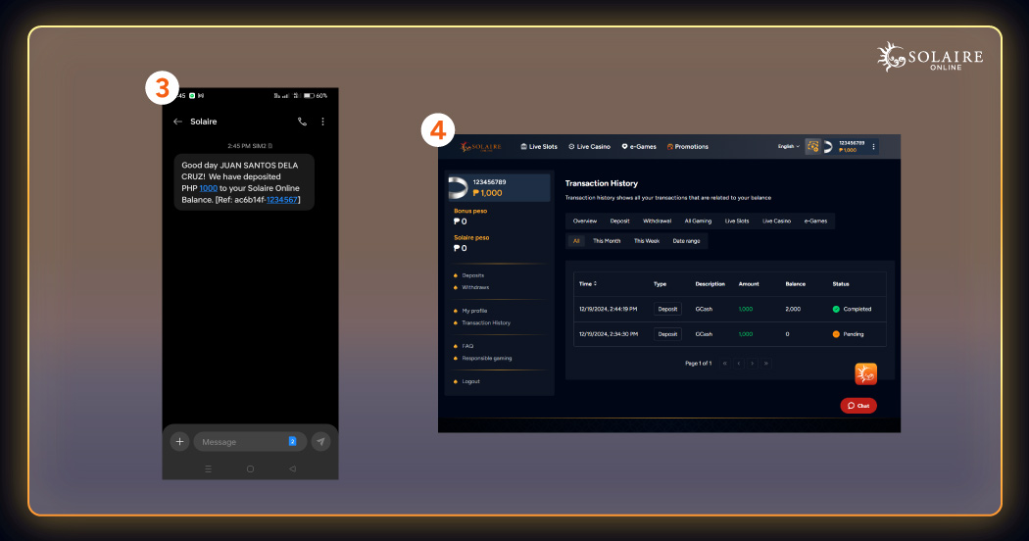Tap the Android recent apps navigation icon
Image resolution: width=1029 pixels, height=541 pixels.
pyautogui.click(x=208, y=468)
